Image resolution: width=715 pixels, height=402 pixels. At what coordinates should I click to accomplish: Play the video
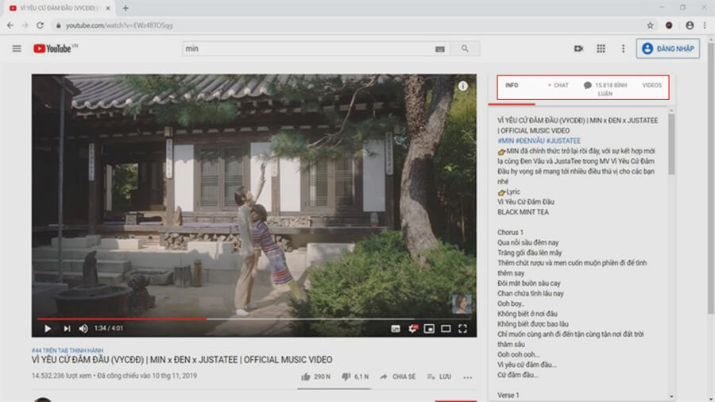tap(48, 328)
